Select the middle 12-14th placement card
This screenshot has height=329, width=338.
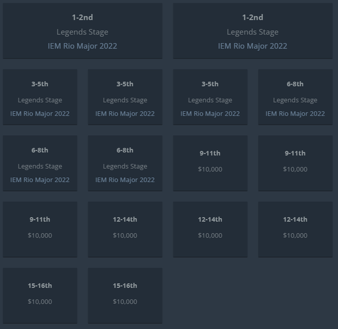pos(210,229)
